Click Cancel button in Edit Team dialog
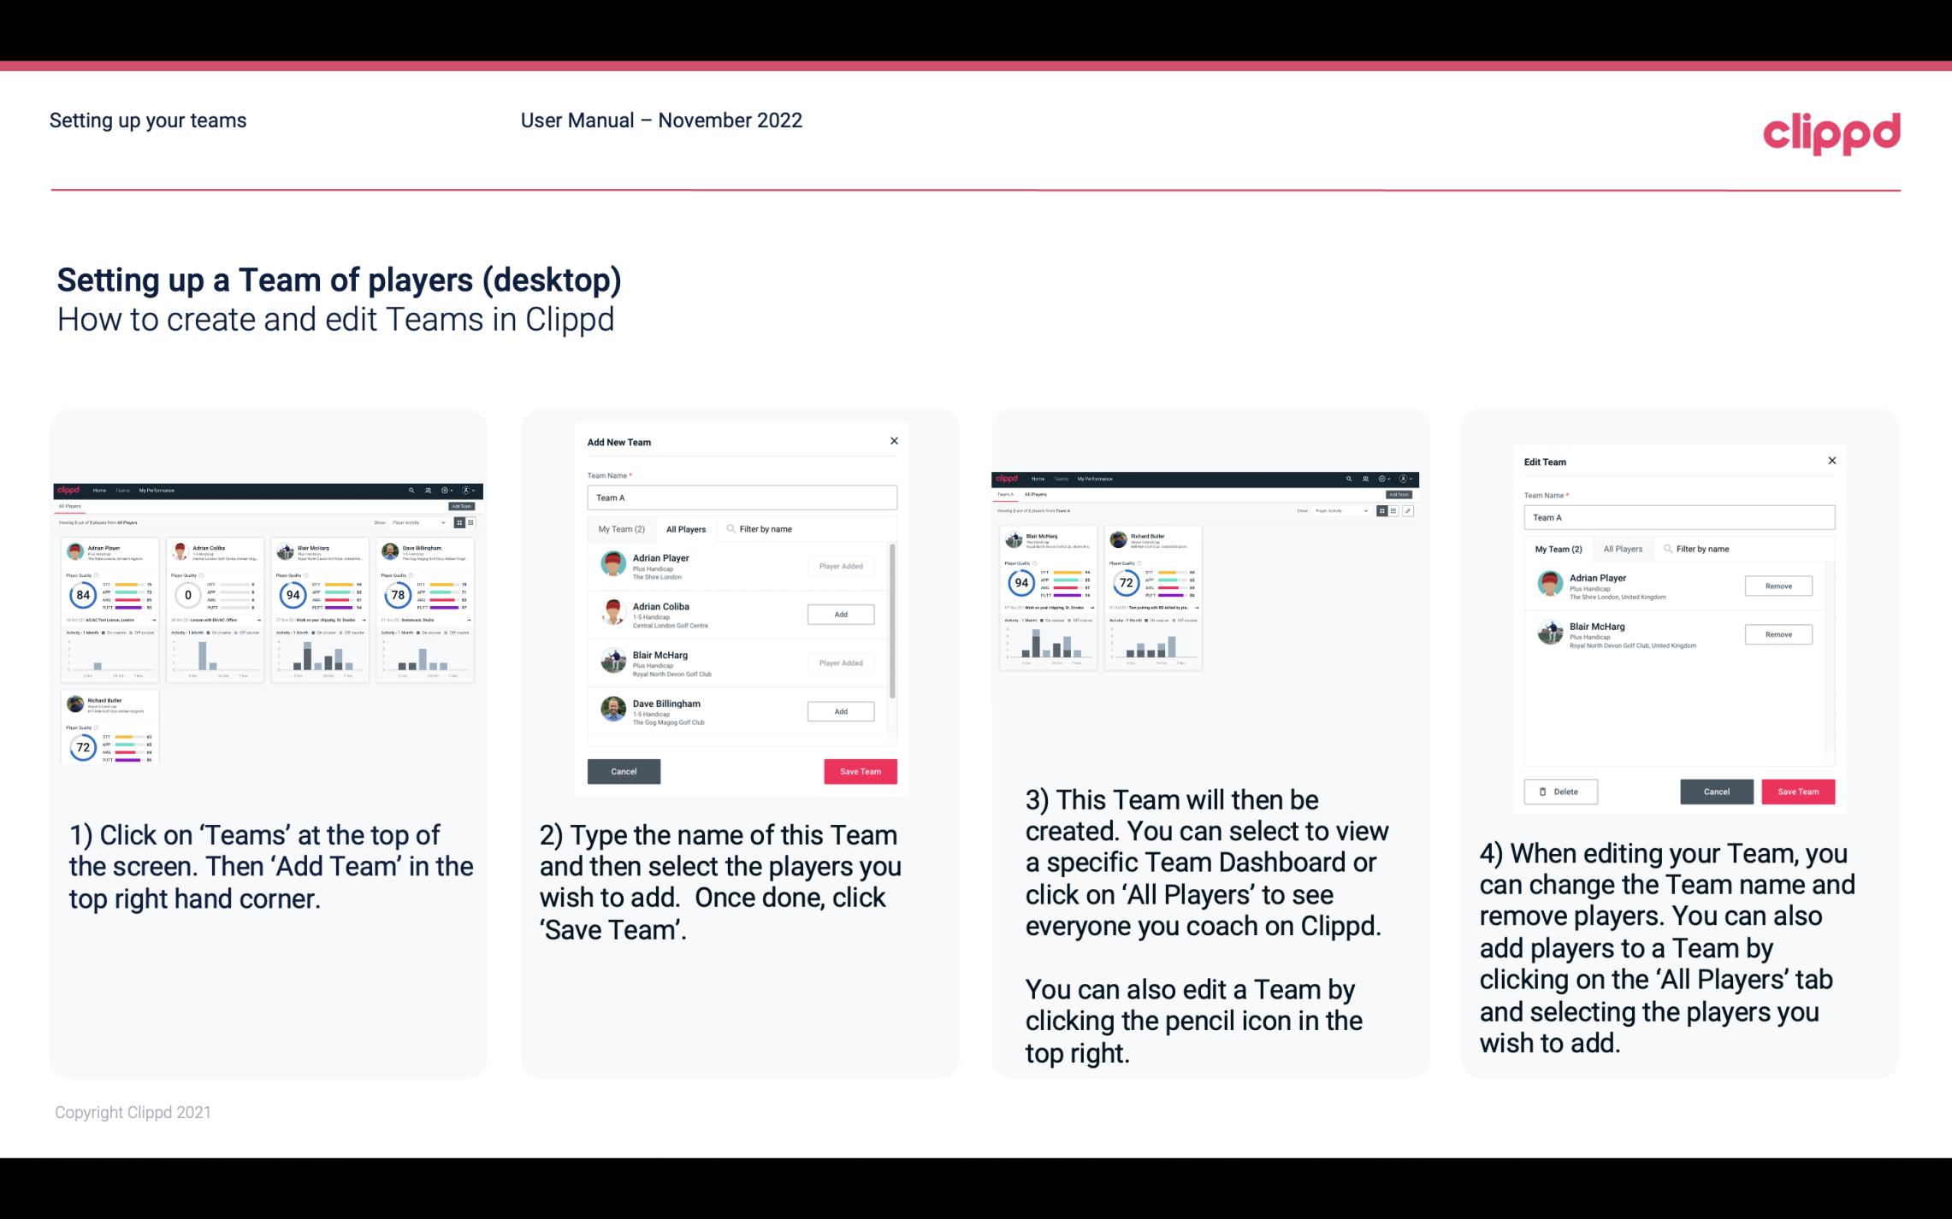The width and height of the screenshot is (1952, 1219). point(1718,791)
